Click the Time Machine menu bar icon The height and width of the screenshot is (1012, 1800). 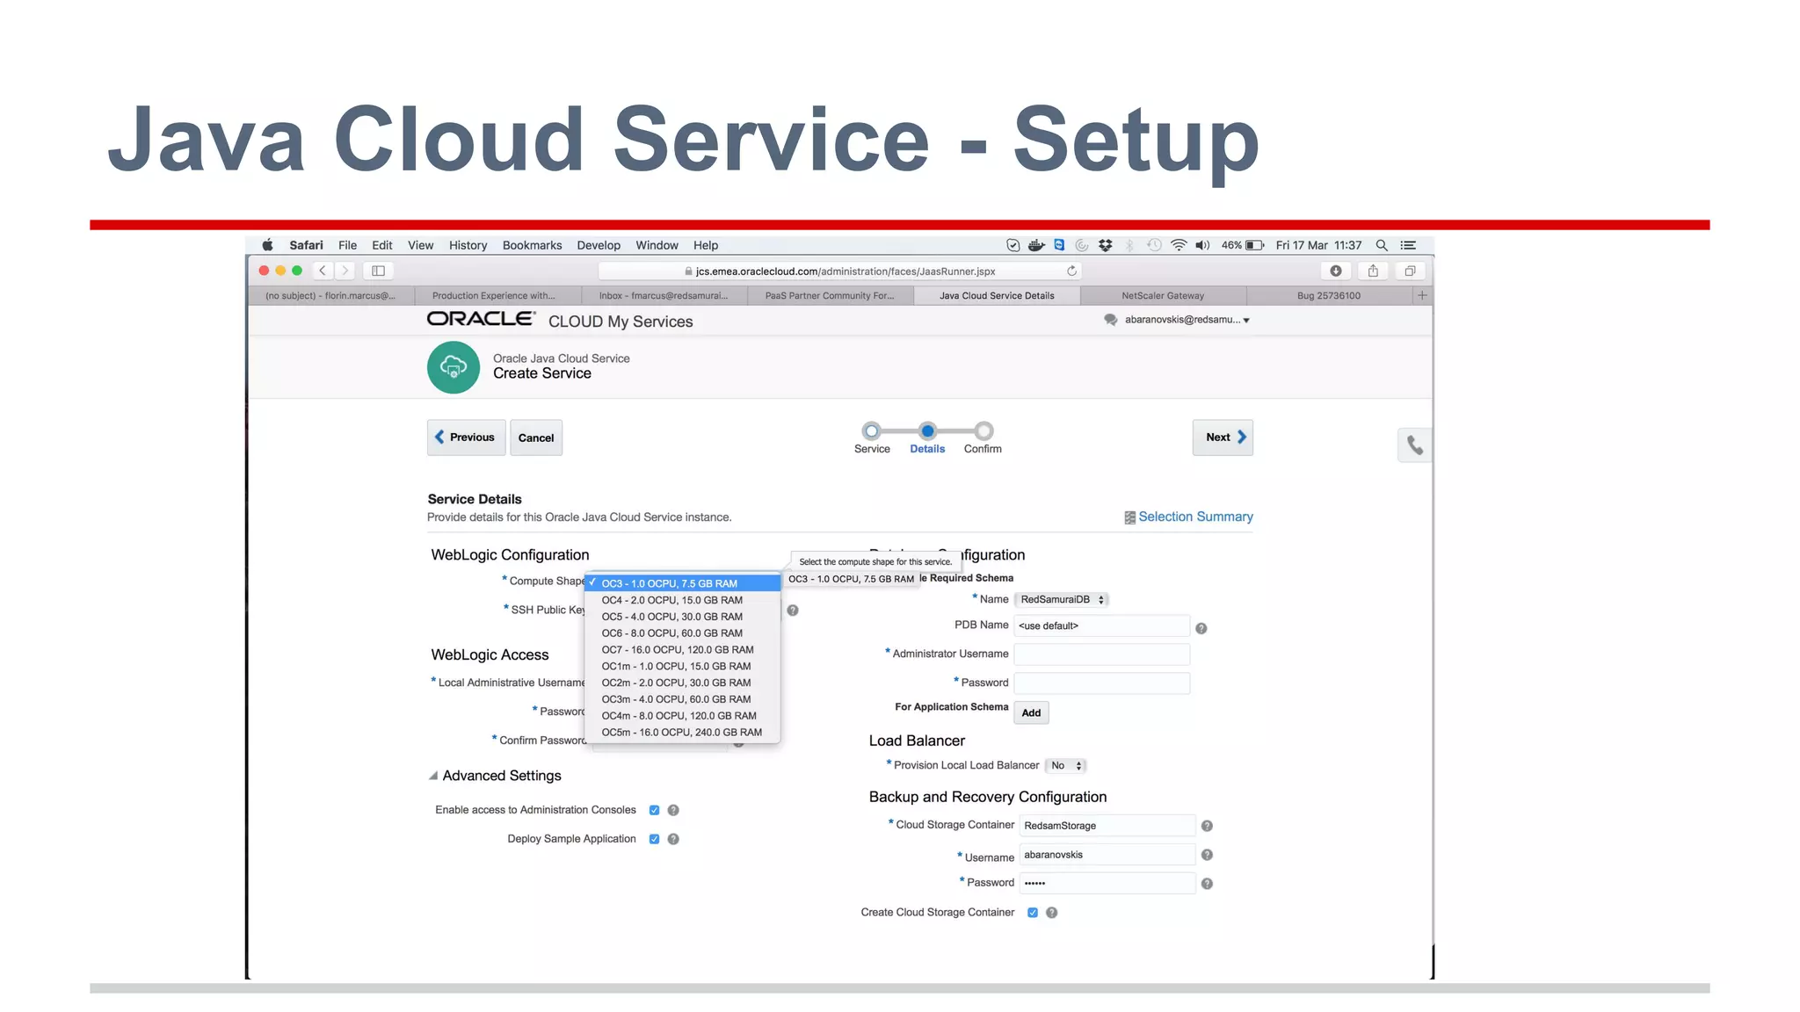pyautogui.click(x=1154, y=245)
